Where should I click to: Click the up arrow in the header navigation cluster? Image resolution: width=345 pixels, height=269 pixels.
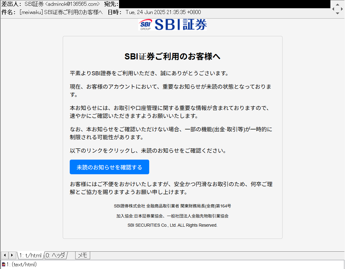click(x=337, y=5)
